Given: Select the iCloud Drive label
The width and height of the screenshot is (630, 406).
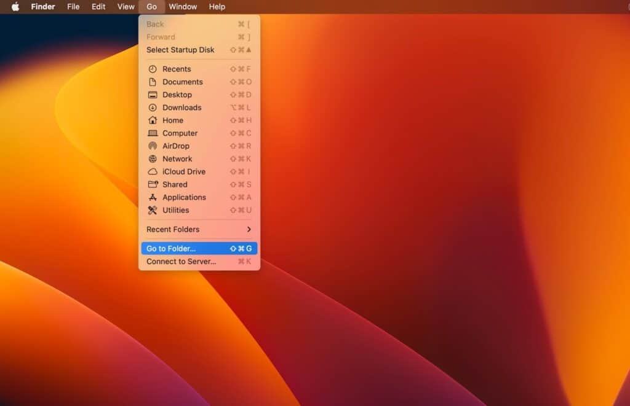Looking at the screenshot, I should coord(184,172).
